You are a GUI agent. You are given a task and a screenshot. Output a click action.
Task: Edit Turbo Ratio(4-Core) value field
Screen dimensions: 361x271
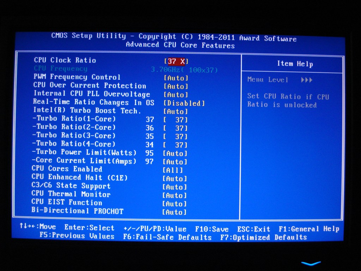175,145
